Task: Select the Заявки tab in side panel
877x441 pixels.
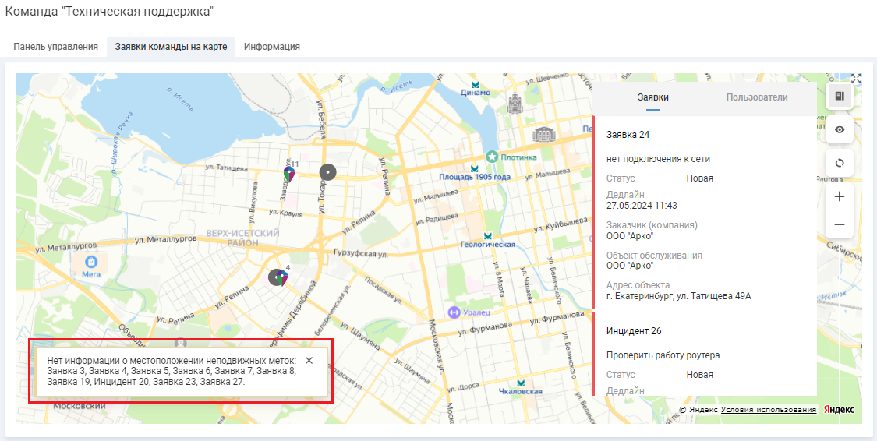Action: tap(652, 97)
